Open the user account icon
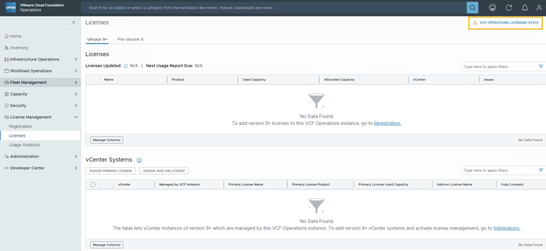 coord(539,7)
